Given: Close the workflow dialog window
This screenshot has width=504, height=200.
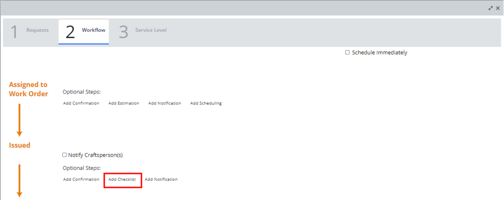Looking at the screenshot, I should tap(497, 8).
